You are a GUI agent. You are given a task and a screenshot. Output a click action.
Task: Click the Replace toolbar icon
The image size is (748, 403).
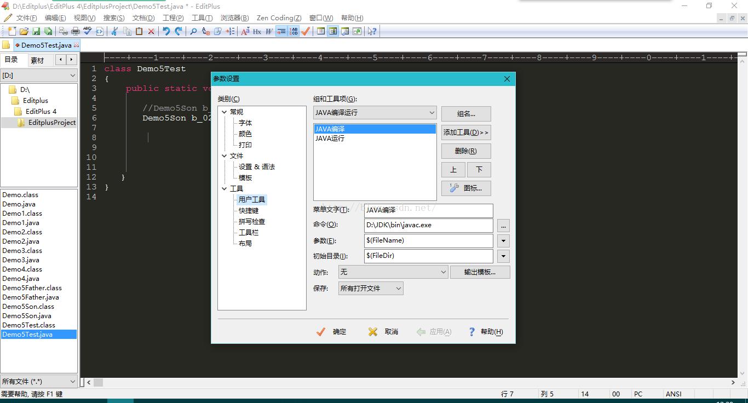pyautogui.click(x=206, y=31)
